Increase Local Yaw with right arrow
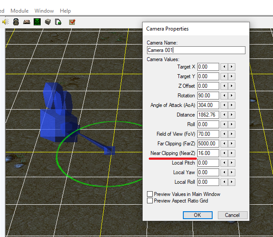The width and height of the screenshot is (273, 237). pos(231,172)
